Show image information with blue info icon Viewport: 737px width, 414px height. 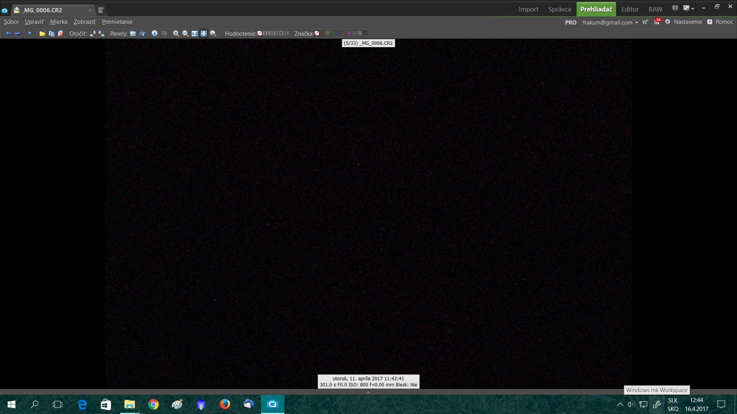(154, 33)
